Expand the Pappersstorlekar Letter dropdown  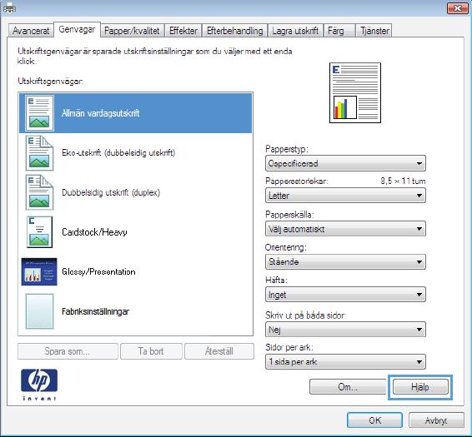tap(345, 196)
